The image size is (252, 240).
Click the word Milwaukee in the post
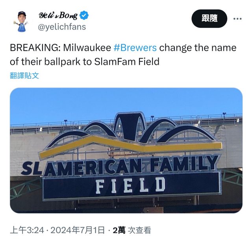click(87, 48)
